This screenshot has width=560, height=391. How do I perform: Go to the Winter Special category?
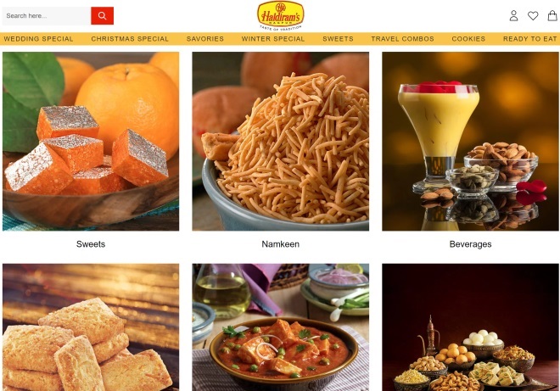click(273, 39)
